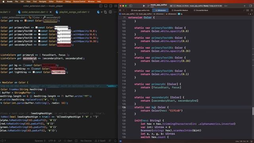The image size is (254, 143).
Task: Open the Debug menu
Action: point(68,2)
